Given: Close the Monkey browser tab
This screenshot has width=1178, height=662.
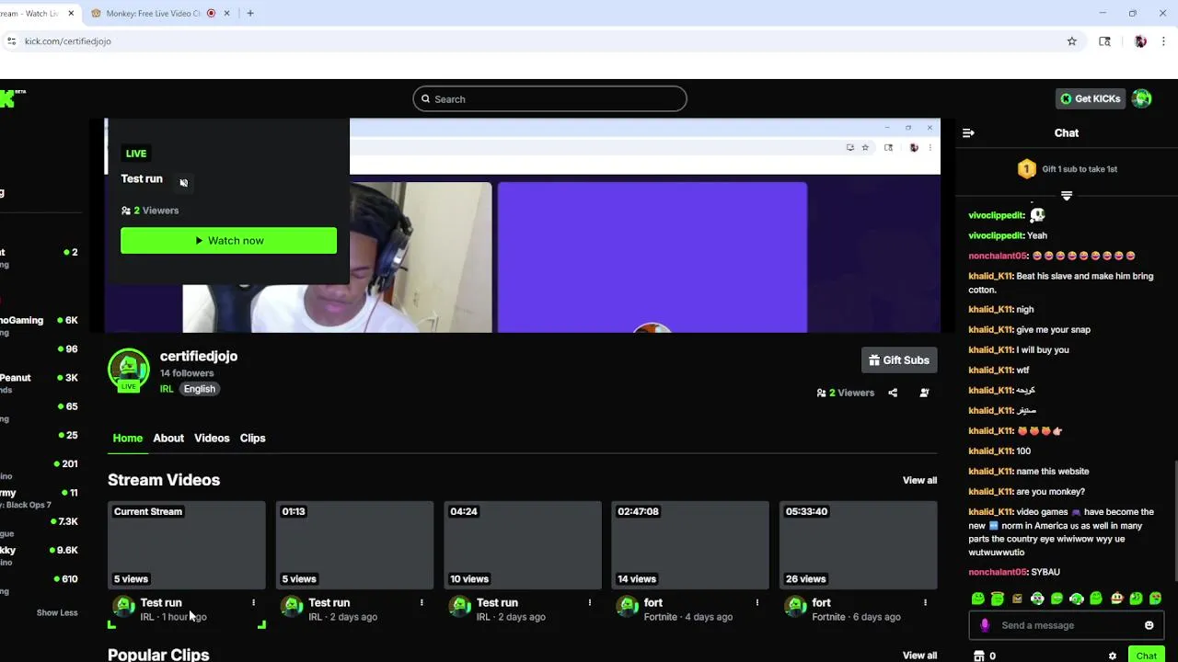Looking at the screenshot, I should pyautogui.click(x=226, y=14).
